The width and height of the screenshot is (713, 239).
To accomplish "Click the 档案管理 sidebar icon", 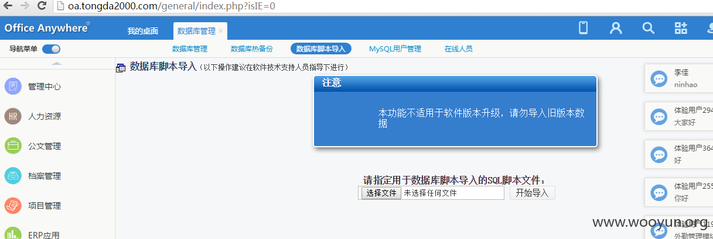I will (13, 176).
